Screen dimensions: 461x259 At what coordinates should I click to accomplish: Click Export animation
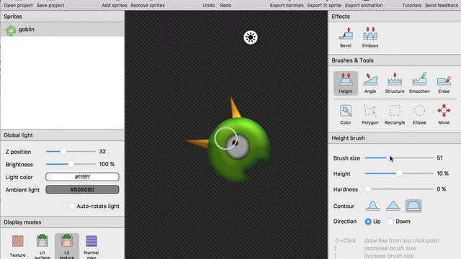coord(364,5)
